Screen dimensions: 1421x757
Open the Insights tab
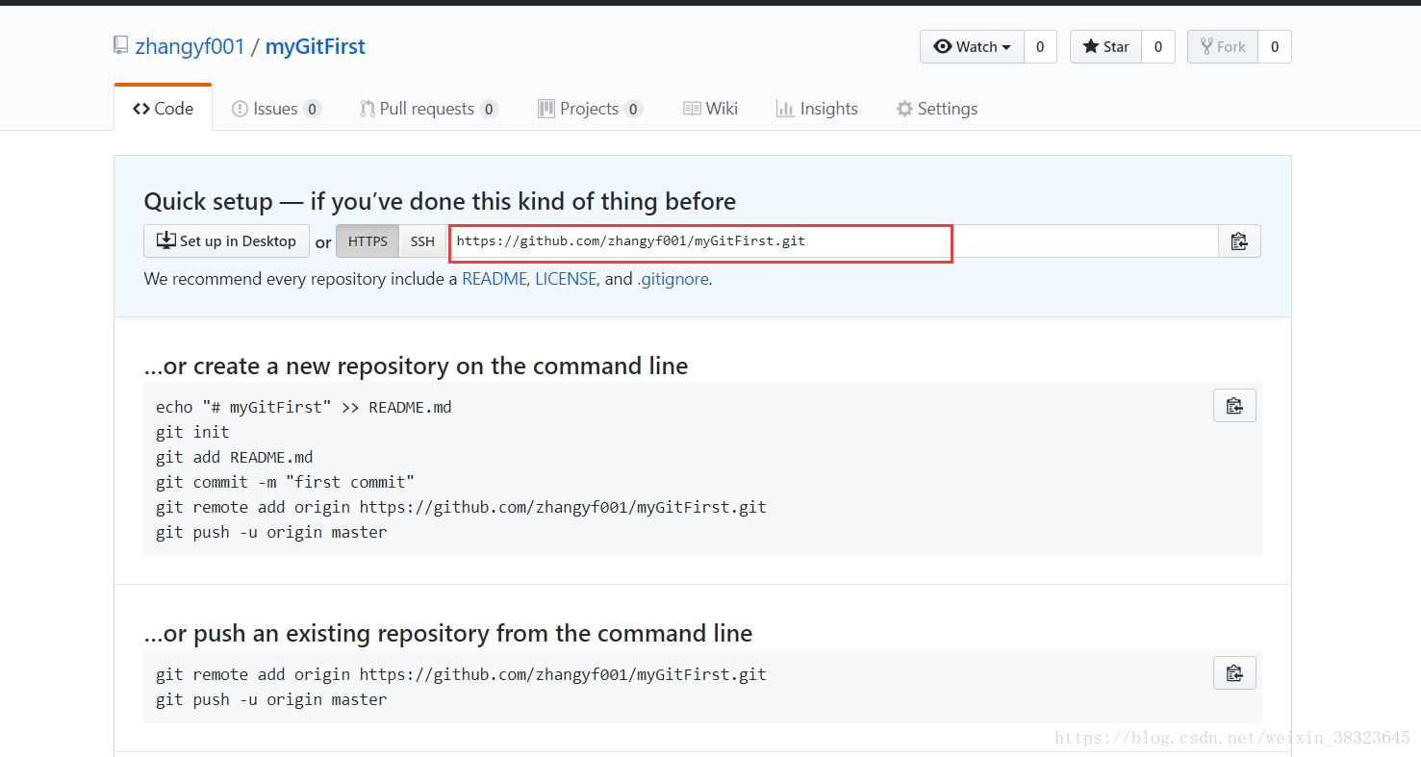tap(817, 109)
